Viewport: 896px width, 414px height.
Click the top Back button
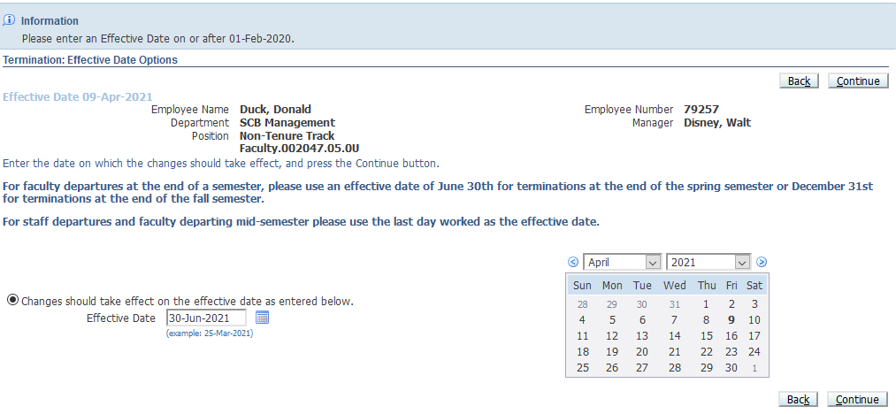(x=799, y=81)
